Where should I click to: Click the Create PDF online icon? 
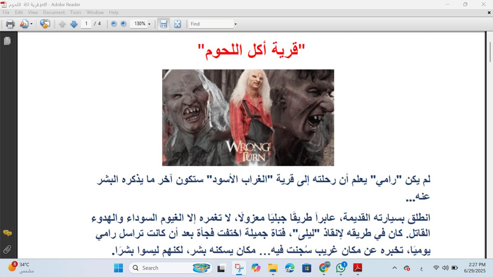[x=45, y=24]
